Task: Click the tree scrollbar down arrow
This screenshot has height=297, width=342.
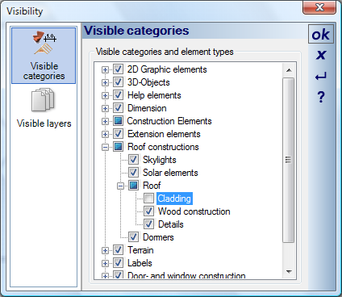Action: (x=289, y=272)
